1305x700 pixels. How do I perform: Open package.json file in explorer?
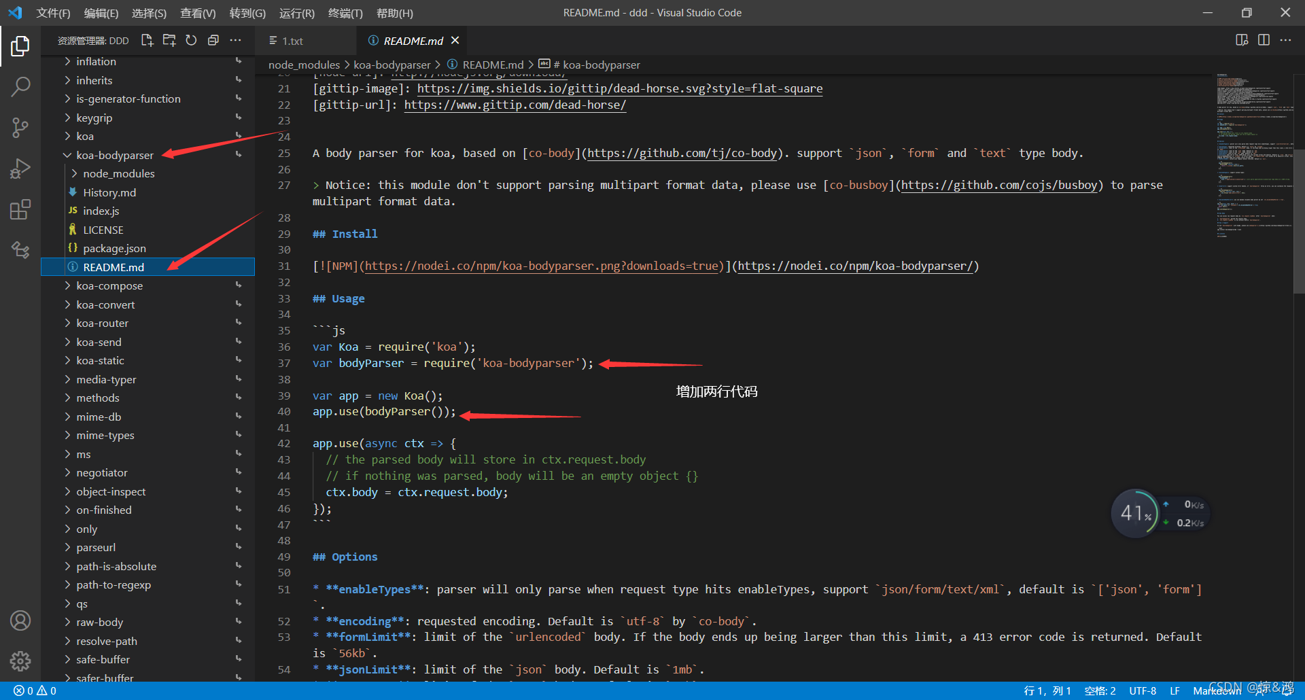(148, 248)
